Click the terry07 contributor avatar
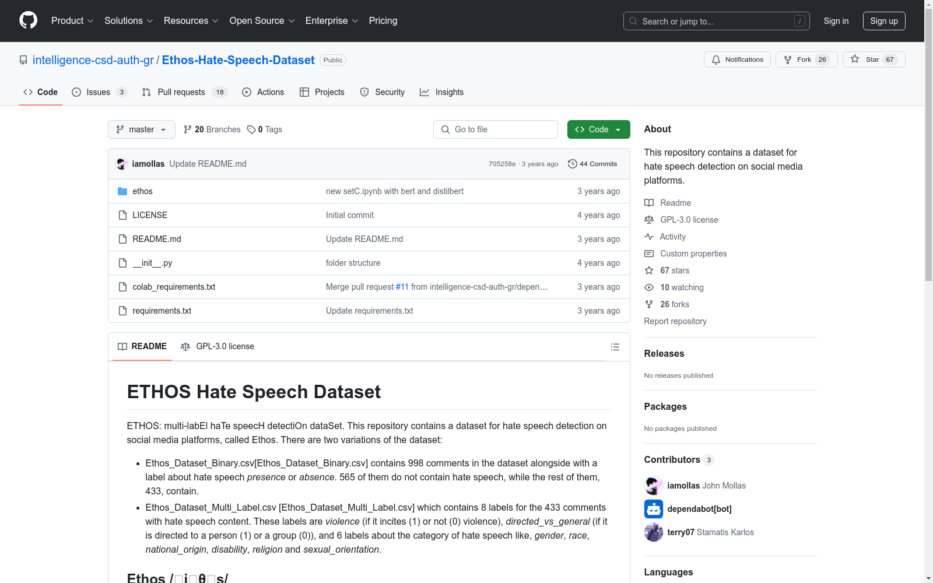The height and width of the screenshot is (583, 933). click(x=654, y=532)
